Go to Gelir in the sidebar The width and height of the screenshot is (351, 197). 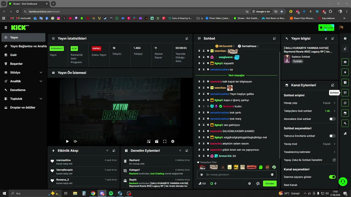[23, 55]
